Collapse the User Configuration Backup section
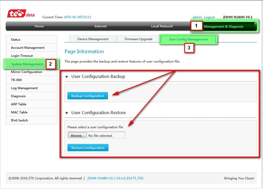The height and width of the screenshot is (189, 263). [x=67, y=77]
